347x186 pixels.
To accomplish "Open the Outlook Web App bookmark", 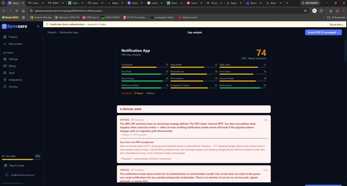I will [41, 17].
